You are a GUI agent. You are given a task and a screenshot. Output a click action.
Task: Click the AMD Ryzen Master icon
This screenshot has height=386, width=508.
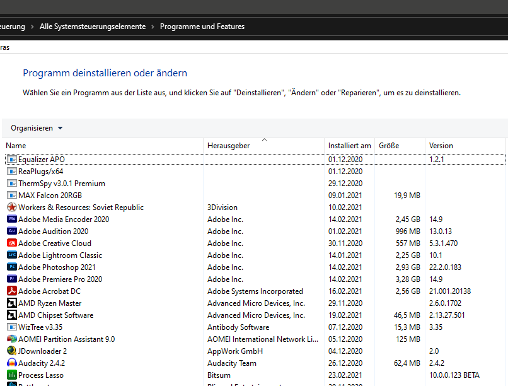click(12, 303)
